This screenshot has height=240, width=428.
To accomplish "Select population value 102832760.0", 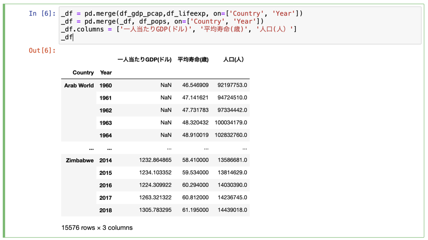I will 231,135.
